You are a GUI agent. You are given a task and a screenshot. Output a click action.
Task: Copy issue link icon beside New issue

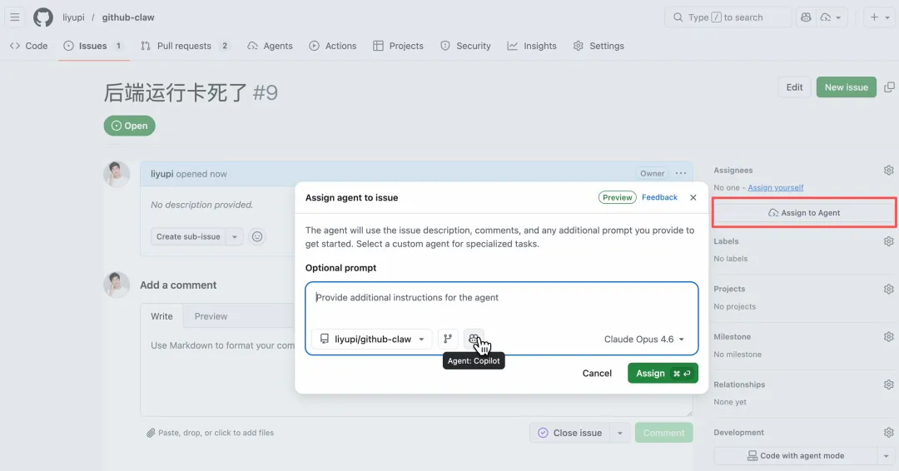[x=889, y=87]
